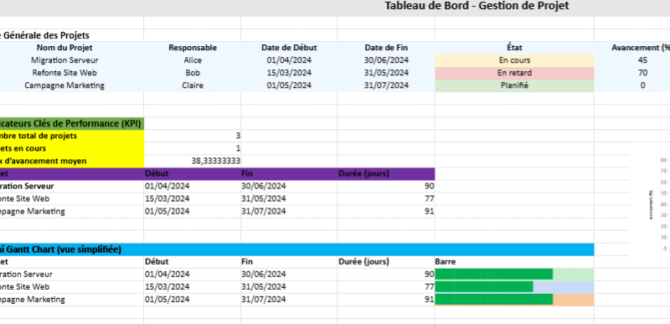
Task: Click start date 01/05/2024 in Claire's row
Action: (x=289, y=85)
